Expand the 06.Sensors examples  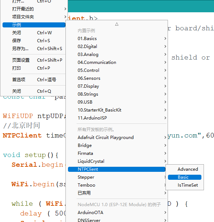(x=117, y=78)
